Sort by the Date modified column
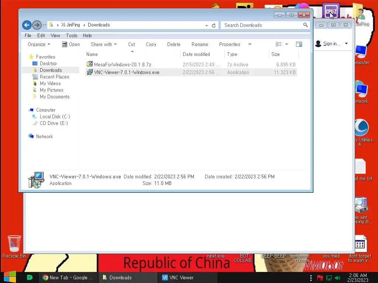 coord(202,54)
